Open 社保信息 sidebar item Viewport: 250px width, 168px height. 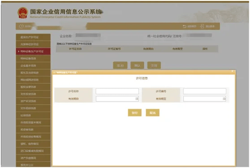(33, 116)
